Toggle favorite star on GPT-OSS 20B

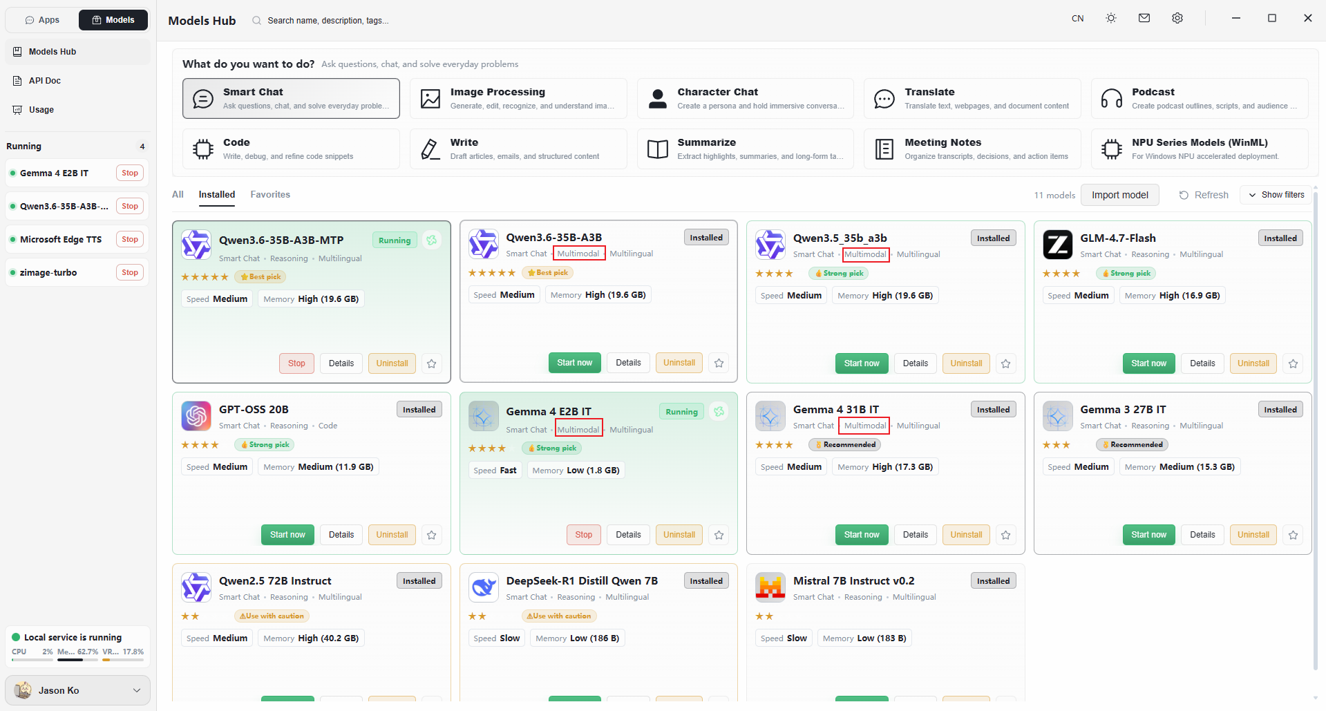point(432,535)
